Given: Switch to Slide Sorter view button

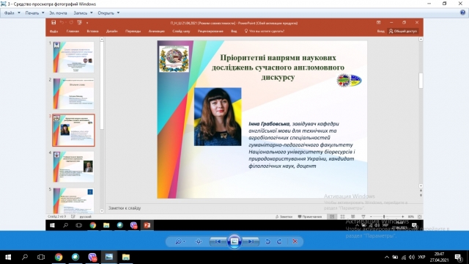Looking at the screenshot, I should coord(342,216).
